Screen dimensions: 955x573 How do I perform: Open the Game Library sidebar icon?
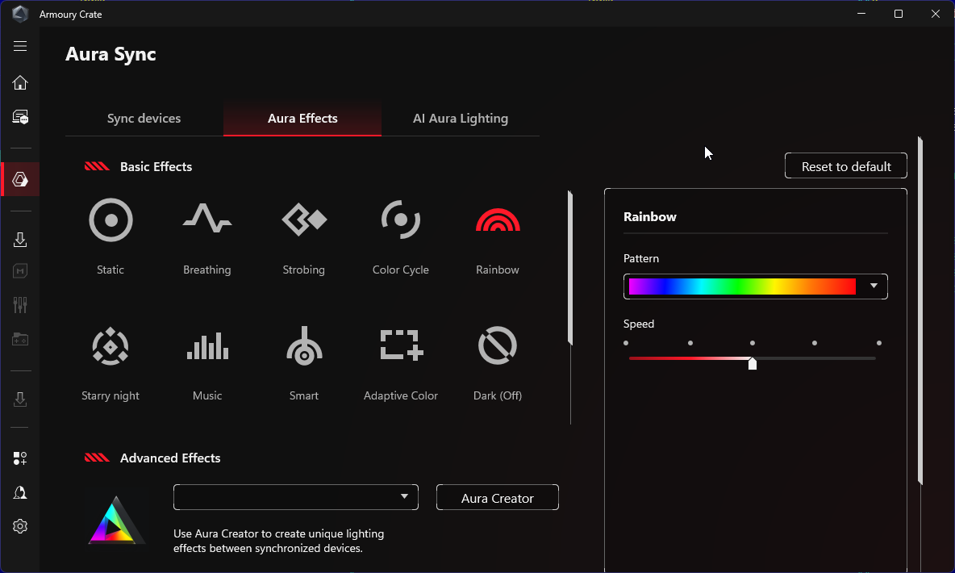tap(20, 339)
